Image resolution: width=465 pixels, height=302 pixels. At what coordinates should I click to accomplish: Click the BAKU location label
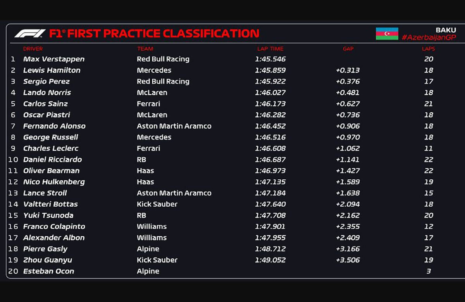[x=446, y=30]
